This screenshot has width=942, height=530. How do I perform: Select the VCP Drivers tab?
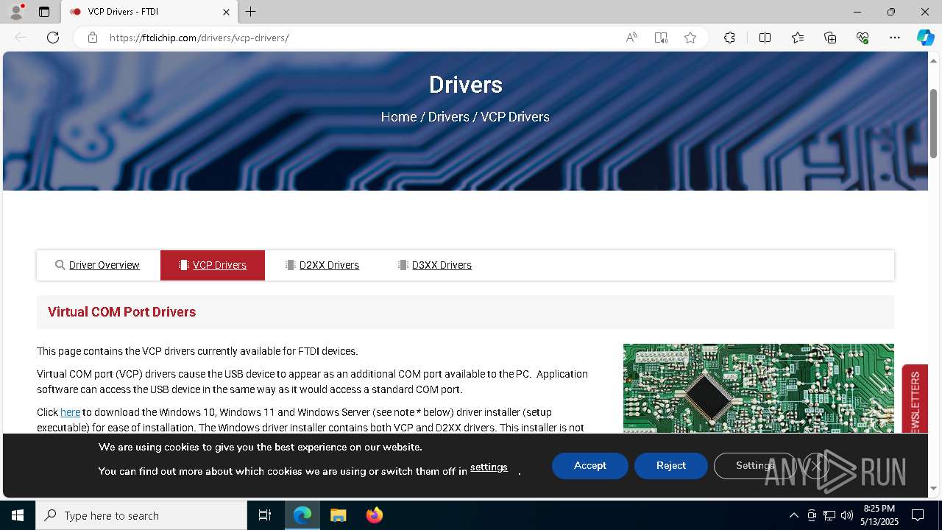tap(213, 265)
